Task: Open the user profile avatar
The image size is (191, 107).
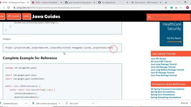Action: 187,8
